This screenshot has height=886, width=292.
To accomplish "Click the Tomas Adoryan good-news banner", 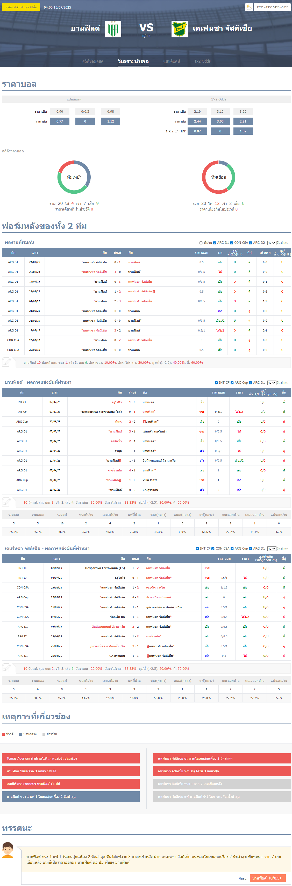I will [71, 758].
